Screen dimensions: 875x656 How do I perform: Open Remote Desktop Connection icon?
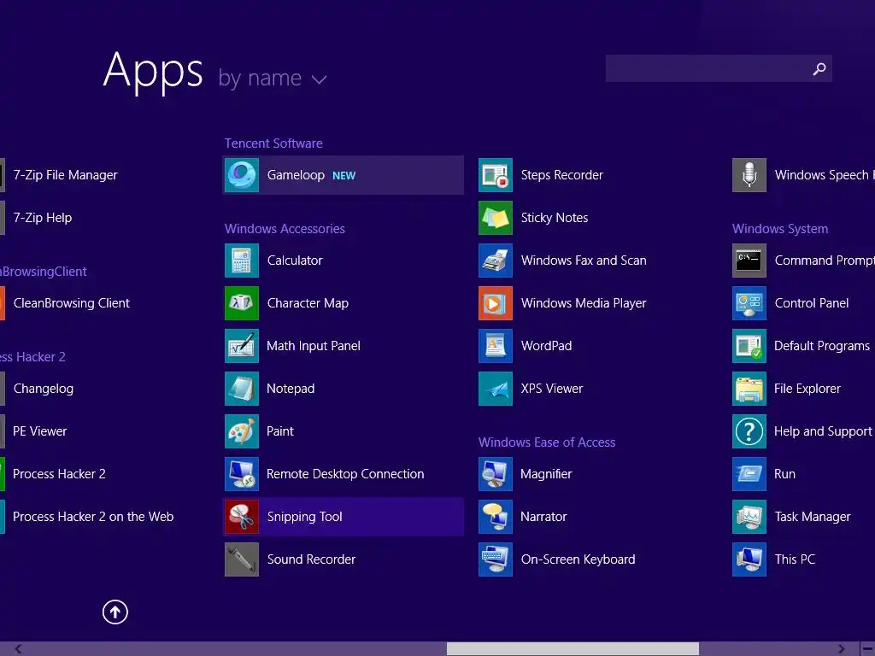pyautogui.click(x=242, y=473)
